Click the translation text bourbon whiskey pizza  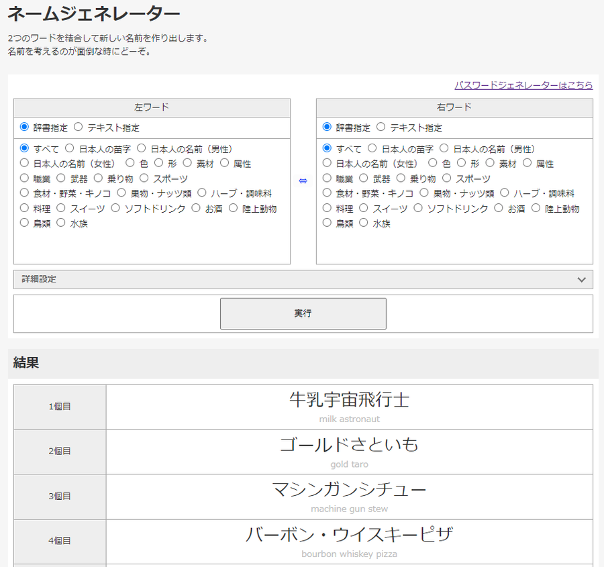350,554
